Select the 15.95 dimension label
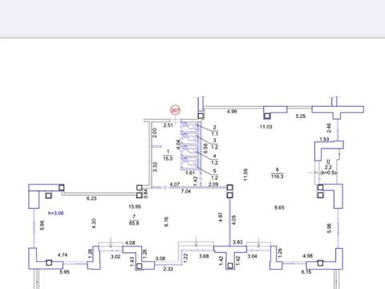The image size is (385, 289). click(135, 206)
